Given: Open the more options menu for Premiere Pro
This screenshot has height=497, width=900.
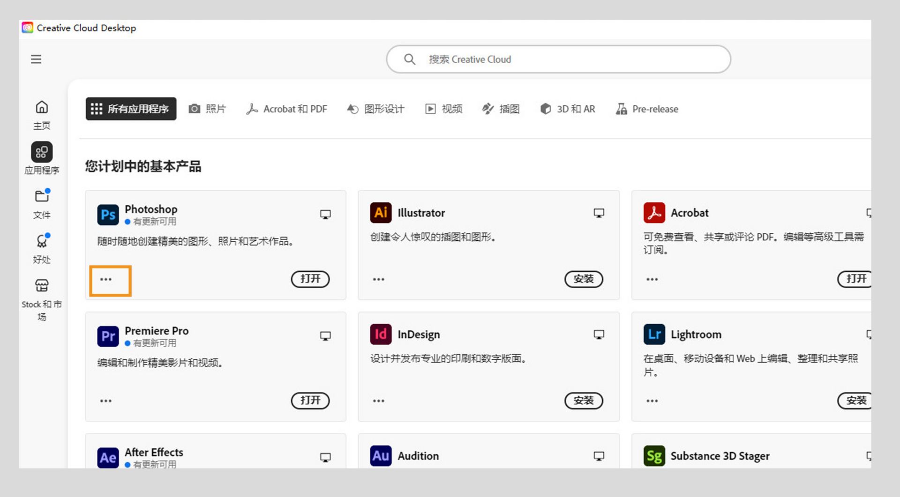Looking at the screenshot, I should 106,401.
